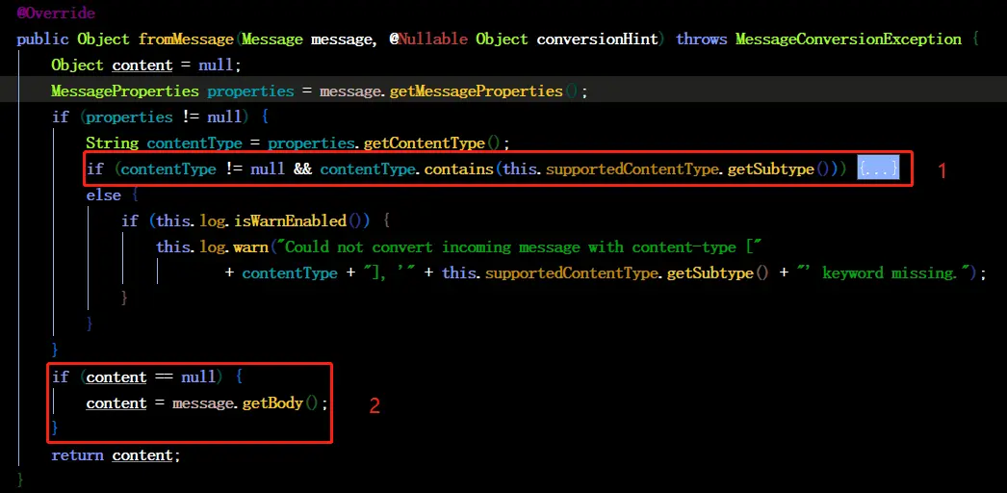Viewport: 1007px width, 493px height.
Task: Click the getContentType method call
Action: pyautogui.click(x=425, y=143)
